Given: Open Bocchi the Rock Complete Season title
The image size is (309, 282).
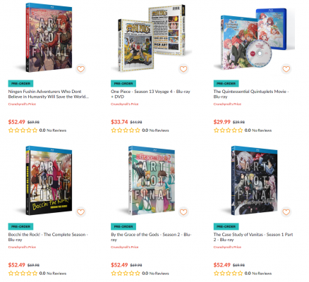Looking at the screenshot, I should [x=48, y=237].
